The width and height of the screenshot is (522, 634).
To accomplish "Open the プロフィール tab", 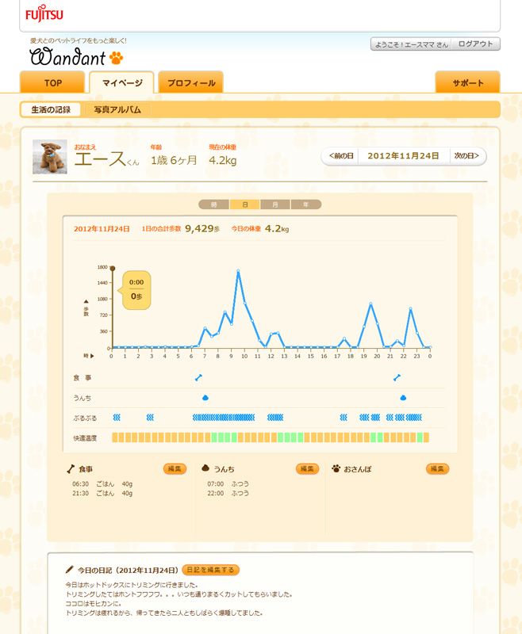I will point(190,82).
